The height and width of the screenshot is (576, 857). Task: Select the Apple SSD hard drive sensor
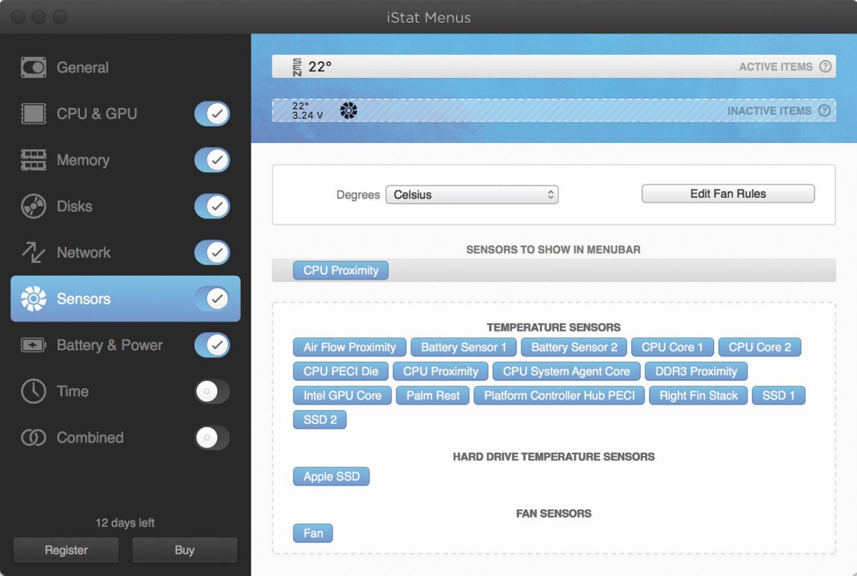tap(331, 477)
